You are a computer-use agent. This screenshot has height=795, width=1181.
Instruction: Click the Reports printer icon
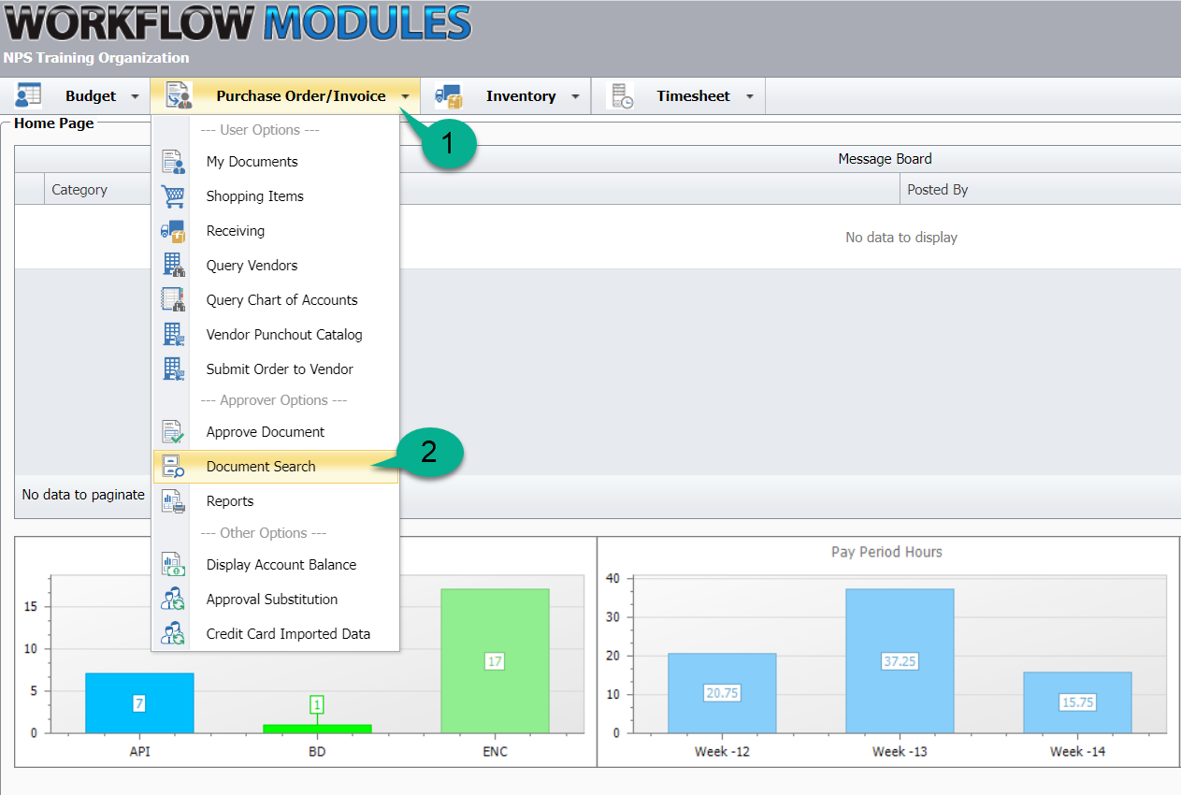(173, 501)
